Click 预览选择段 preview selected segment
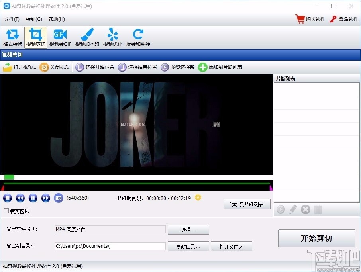This screenshot has height=272, width=361. (x=178, y=67)
